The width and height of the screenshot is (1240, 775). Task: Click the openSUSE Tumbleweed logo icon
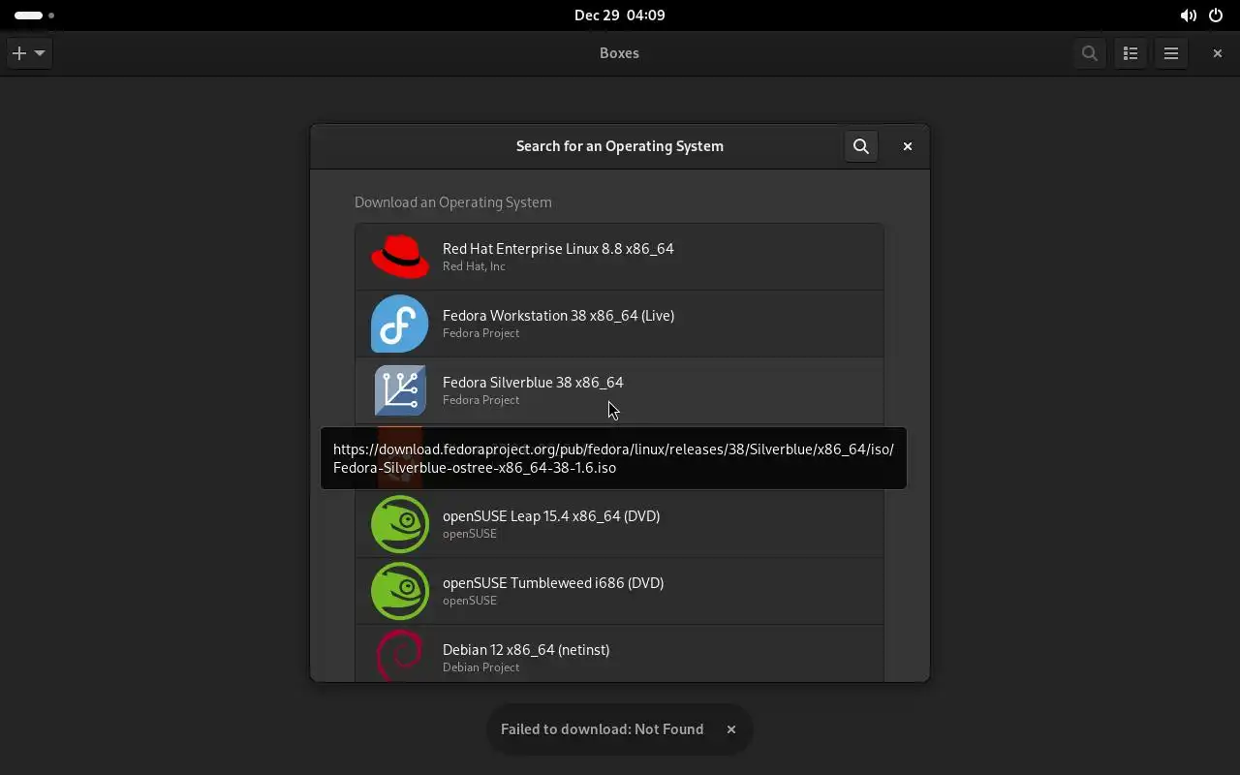[400, 591]
